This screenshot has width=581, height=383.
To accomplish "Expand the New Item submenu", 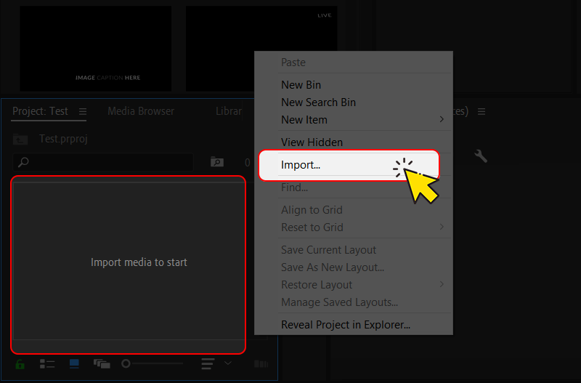I will 442,120.
